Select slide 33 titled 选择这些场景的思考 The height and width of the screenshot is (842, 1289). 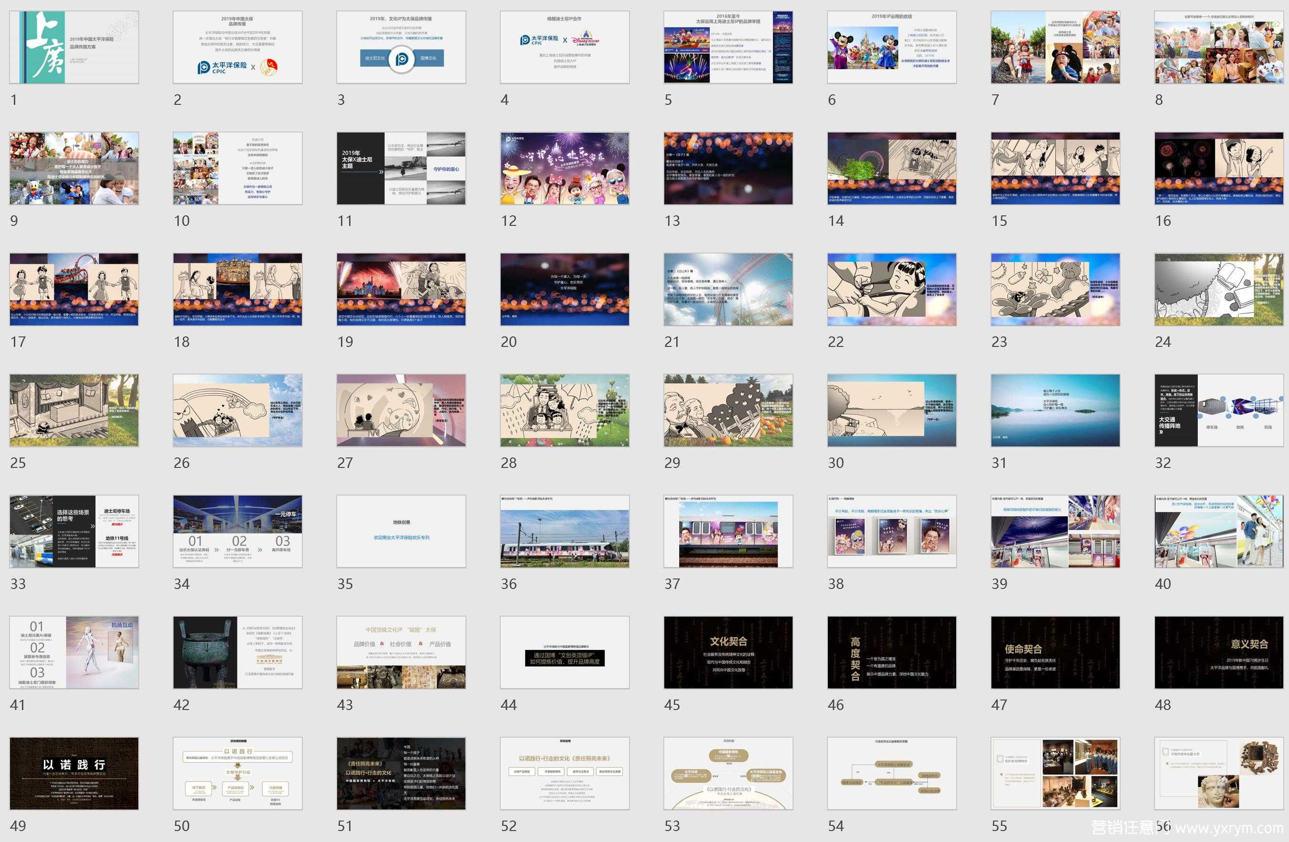74,532
